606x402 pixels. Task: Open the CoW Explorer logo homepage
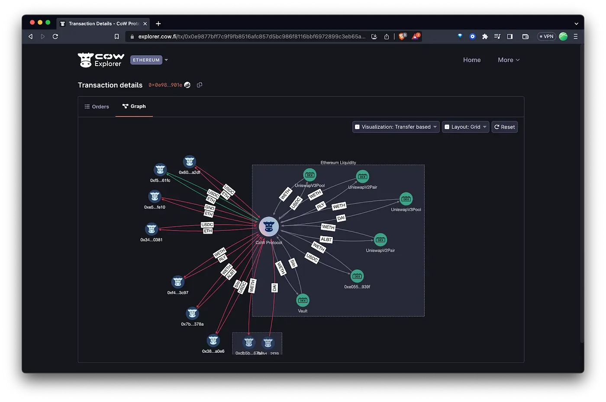[x=101, y=60]
